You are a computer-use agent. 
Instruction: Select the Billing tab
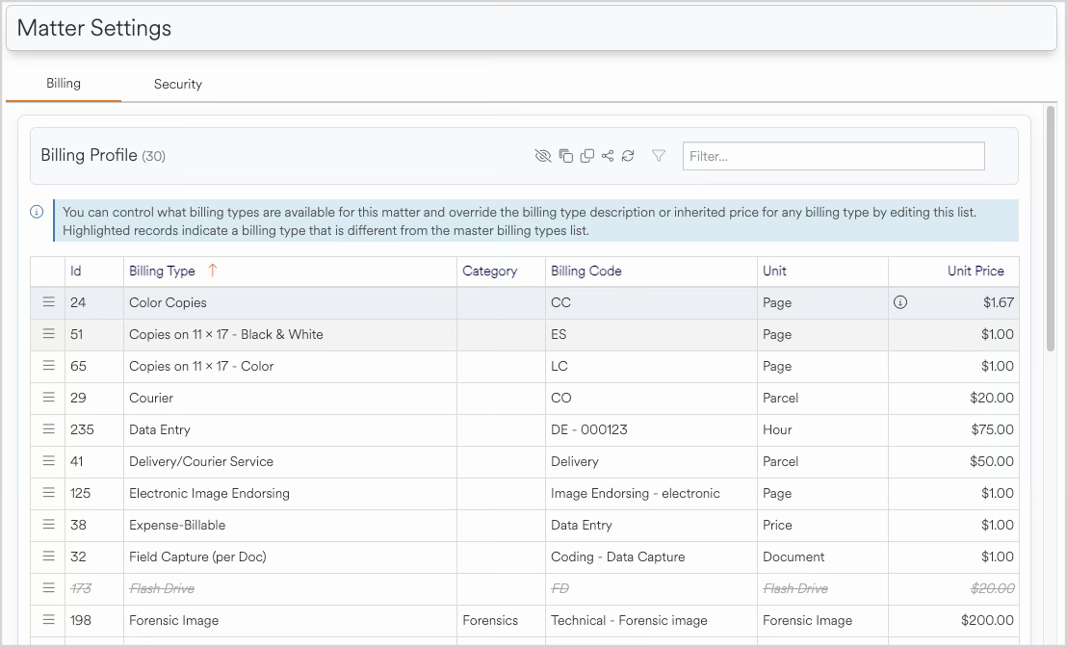click(x=64, y=83)
